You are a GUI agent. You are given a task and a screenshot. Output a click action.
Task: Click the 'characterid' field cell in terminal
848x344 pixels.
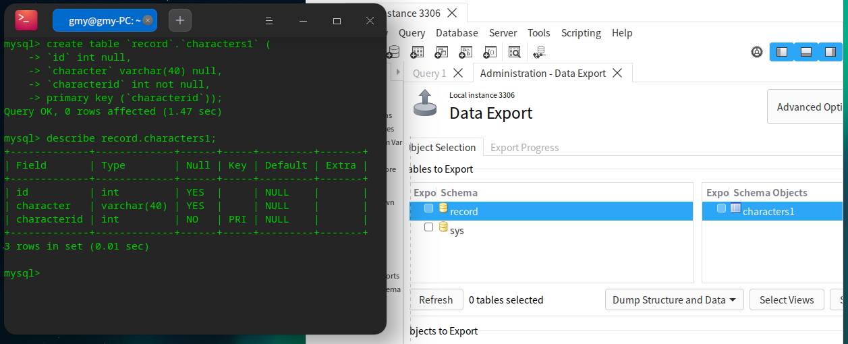coord(49,219)
